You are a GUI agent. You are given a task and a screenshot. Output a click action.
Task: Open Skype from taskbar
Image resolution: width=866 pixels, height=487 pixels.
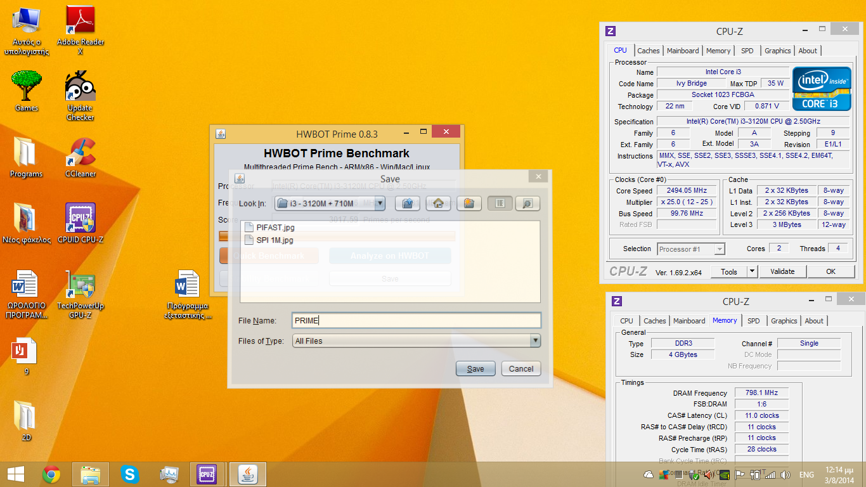tap(130, 474)
